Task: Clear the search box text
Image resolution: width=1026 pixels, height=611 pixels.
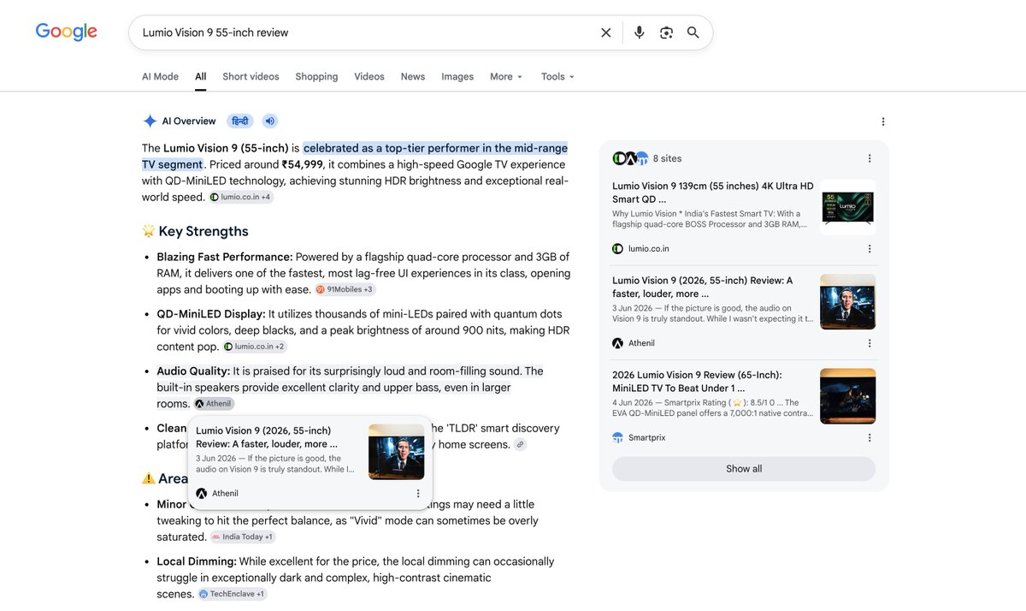Action: 605,33
